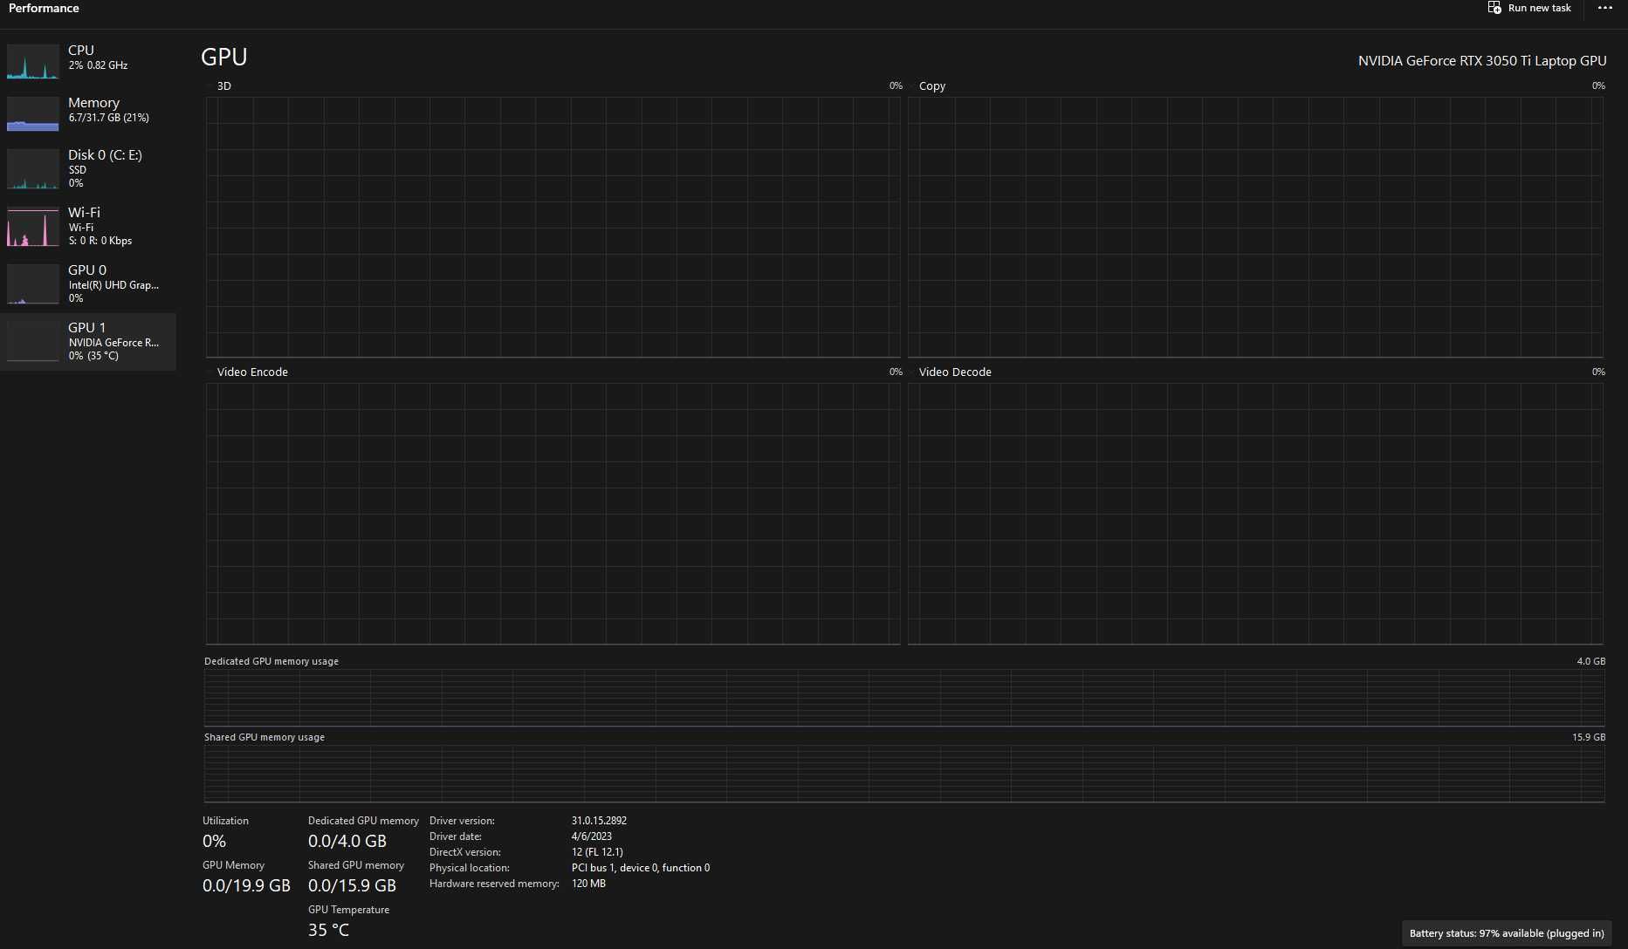
Task: Select the GPU 0 mini graph thumbnail
Action: [x=33, y=284]
